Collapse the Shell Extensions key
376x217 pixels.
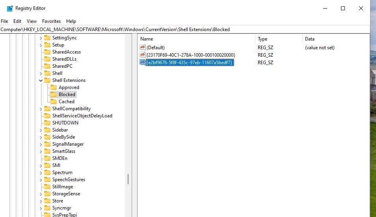(41, 80)
